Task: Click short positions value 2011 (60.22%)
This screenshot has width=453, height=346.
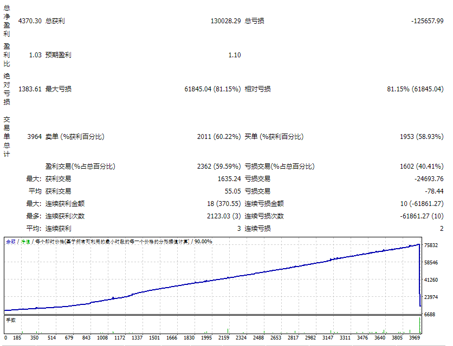Action: pyautogui.click(x=219, y=137)
